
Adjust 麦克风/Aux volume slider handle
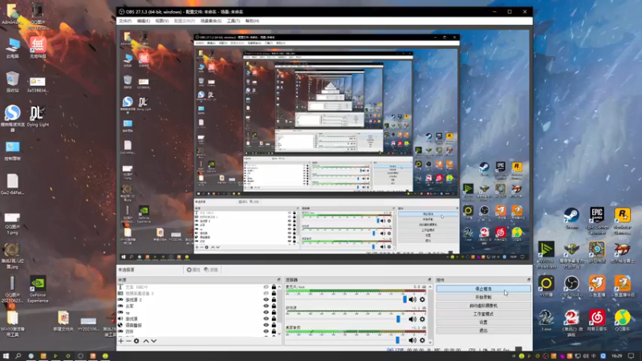[x=405, y=299]
